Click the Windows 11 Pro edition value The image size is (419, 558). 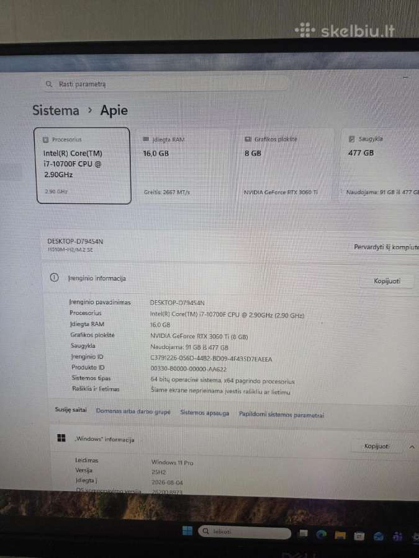pyautogui.click(x=172, y=463)
